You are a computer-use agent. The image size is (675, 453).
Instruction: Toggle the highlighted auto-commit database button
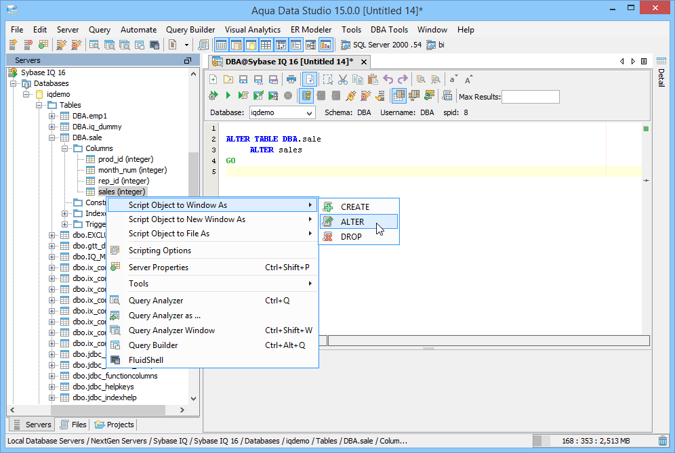(x=306, y=95)
